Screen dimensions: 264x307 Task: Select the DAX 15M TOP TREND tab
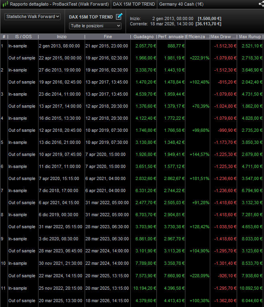[x=134, y=4]
